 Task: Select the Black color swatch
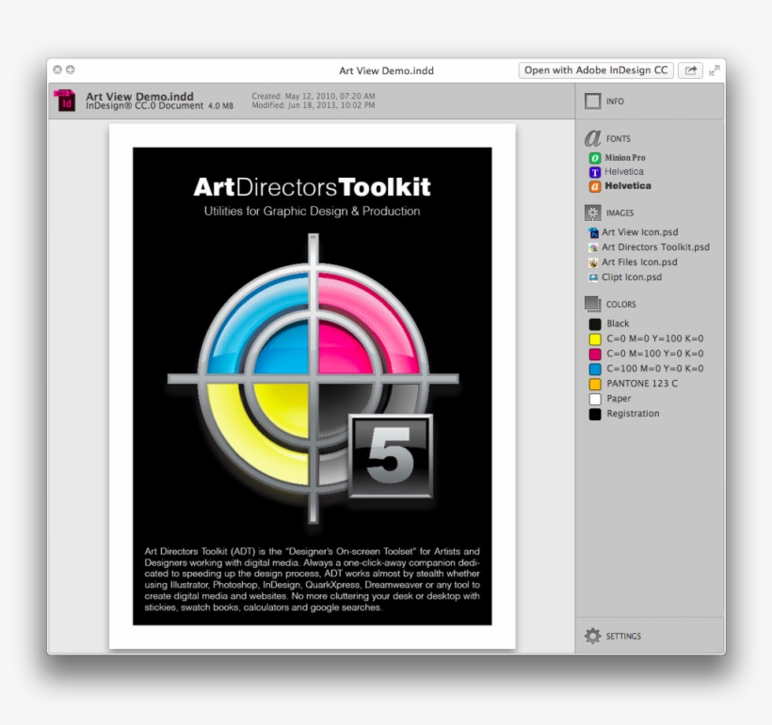tap(595, 324)
